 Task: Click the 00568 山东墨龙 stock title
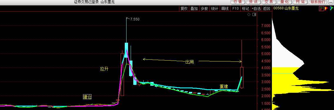(x=286, y=8)
